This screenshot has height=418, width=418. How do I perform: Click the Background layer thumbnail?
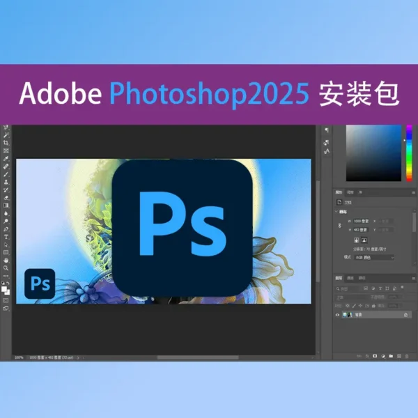coord(348,315)
